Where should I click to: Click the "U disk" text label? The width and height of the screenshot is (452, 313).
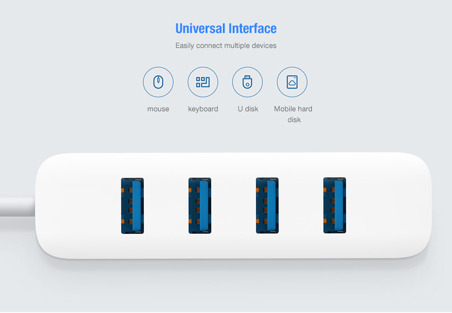coord(248,109)
